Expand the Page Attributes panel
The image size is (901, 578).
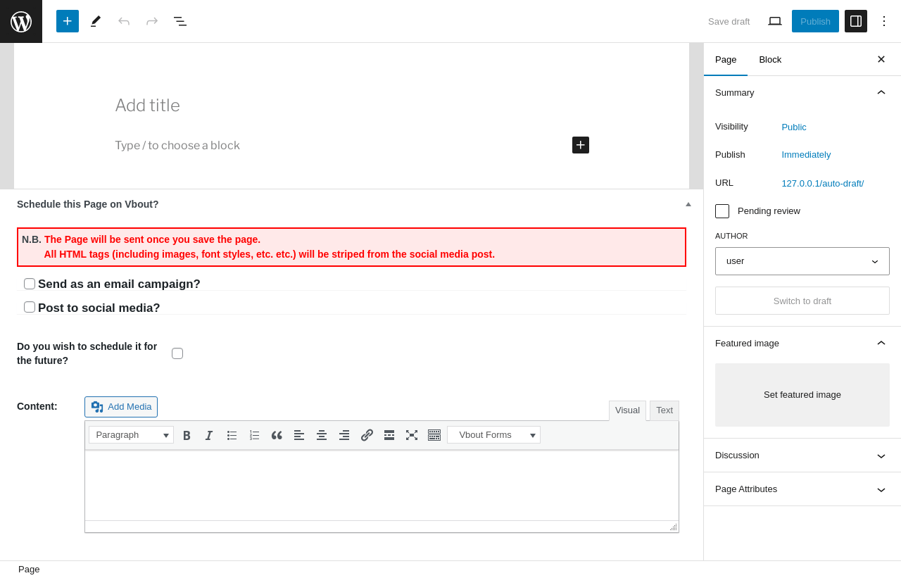[x=802, y=489]
